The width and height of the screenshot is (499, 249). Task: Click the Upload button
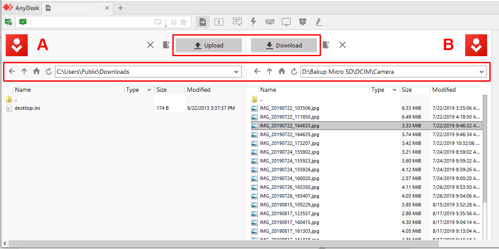tap(209, 46)
